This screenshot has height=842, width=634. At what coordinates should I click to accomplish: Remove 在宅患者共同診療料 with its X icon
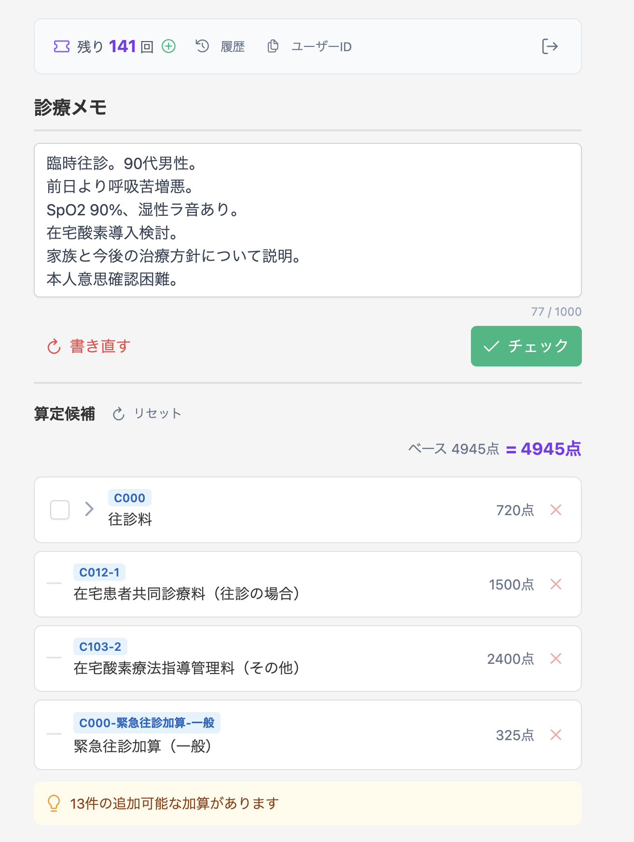tap(556, 584)
